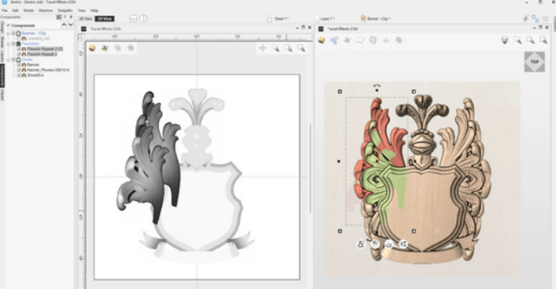This screenshot has width=556, height=289.
Task: Open the Machine menu
Action: click(45, 10)
